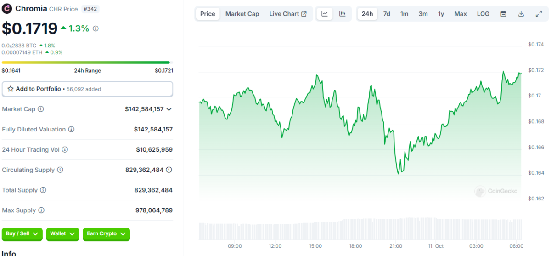Open Wallet dropdown
The height and width of the screenshot is (256, 551).
point(62,234)
